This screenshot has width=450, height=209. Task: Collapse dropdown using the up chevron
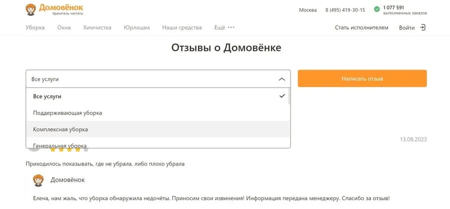pos(282,79)
